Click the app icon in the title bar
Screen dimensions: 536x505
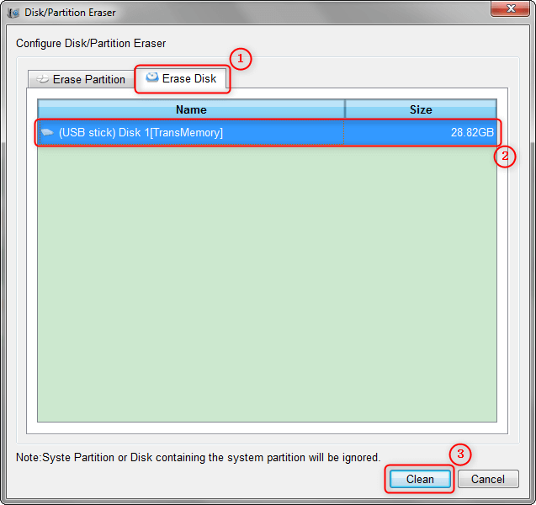[x=13, y=13]
